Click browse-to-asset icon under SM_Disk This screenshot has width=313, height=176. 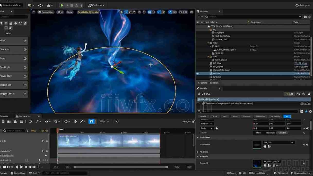point(269,147)
